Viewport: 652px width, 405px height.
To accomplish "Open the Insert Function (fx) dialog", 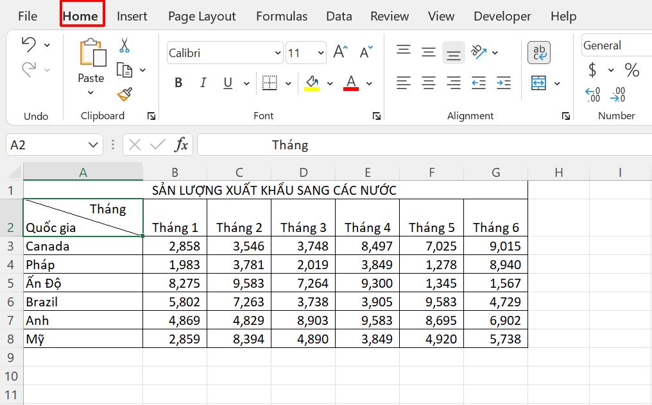I will click(x=182, y=144).
